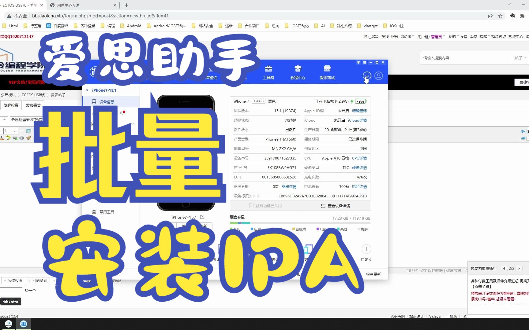Viewport: 529px width, 330px height.
Task: Open the 教程中心 tutorial center icon
Action: [x=298, y=72]
